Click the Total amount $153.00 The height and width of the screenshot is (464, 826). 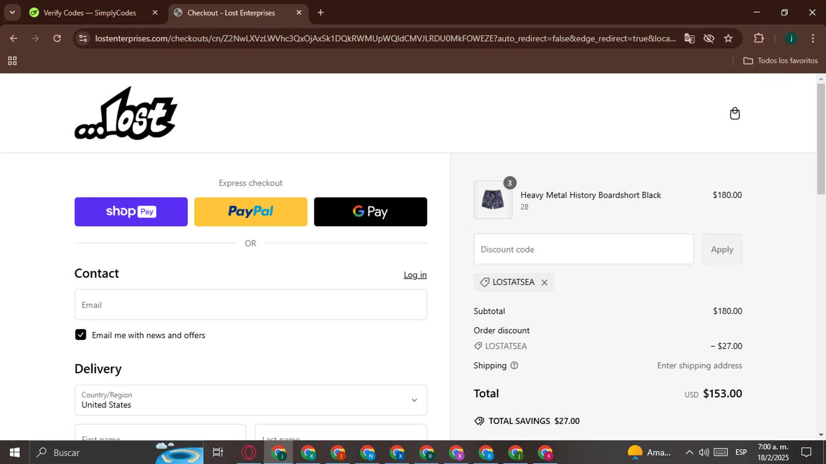pyautogui.click(x=722, y=394)
